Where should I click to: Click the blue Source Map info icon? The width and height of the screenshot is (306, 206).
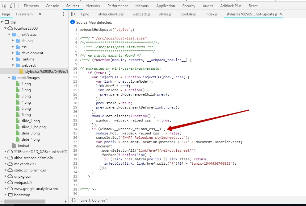coord(73,22)
